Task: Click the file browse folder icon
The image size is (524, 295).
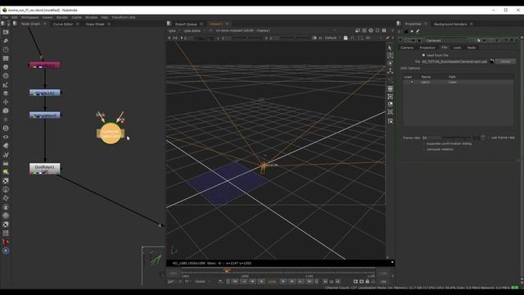Action: 492,61
